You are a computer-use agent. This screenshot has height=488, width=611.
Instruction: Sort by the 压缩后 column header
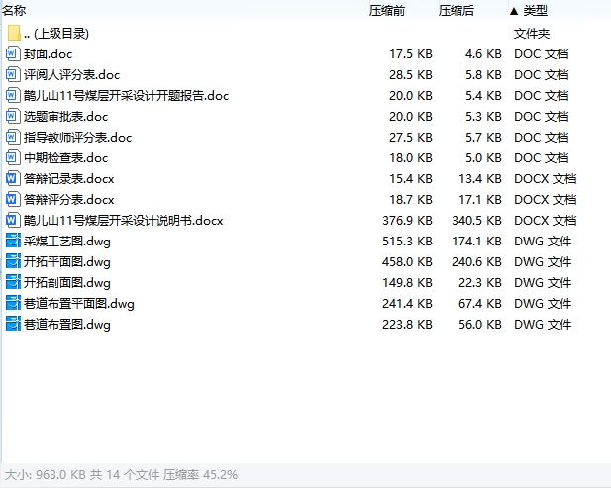point(456,11)
